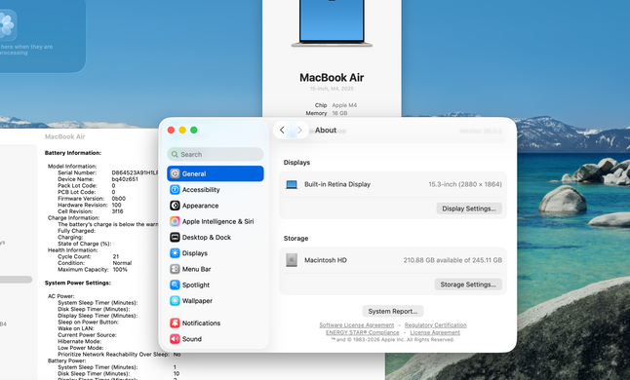Open Wallpaper settings
This screenshot has height=380, width=630.
(x=216, y=300)
